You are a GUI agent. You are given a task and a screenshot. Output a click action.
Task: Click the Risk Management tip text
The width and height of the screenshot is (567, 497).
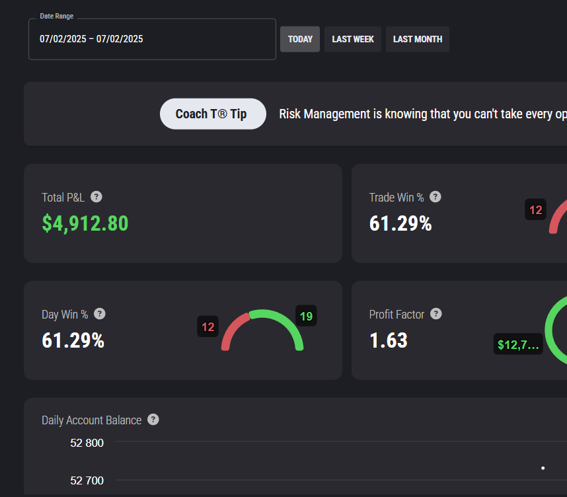[x=423, y=114]
